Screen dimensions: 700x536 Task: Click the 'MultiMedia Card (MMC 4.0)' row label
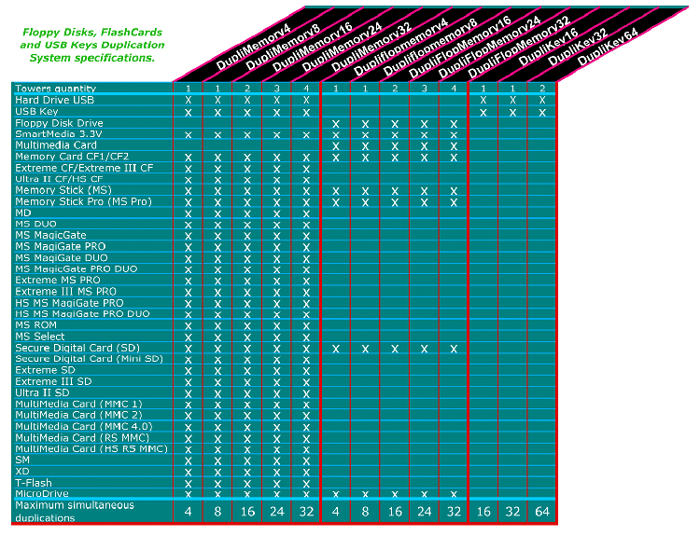click(83, 426)
